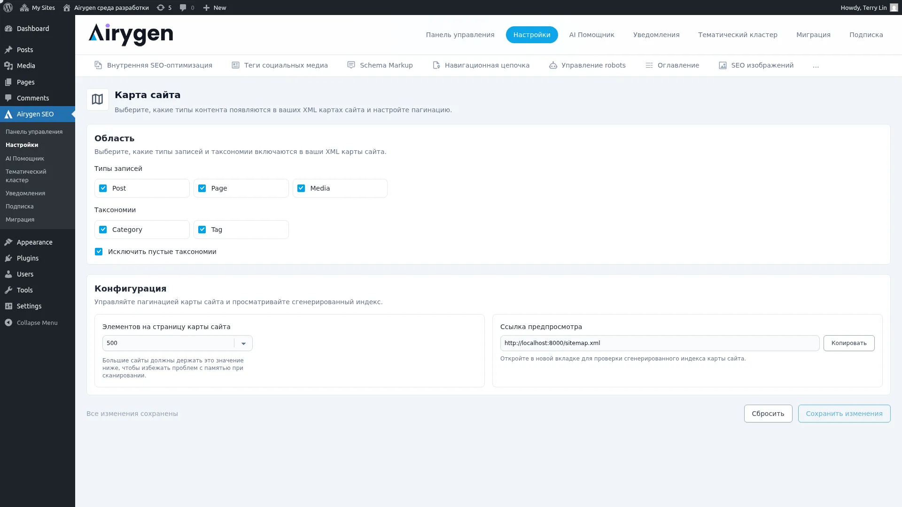
Task: Click the image SEO picture icon
Action: tap(723, 65)
